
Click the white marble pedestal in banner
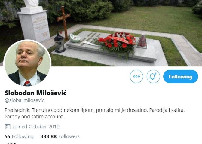tap(34, 24)
